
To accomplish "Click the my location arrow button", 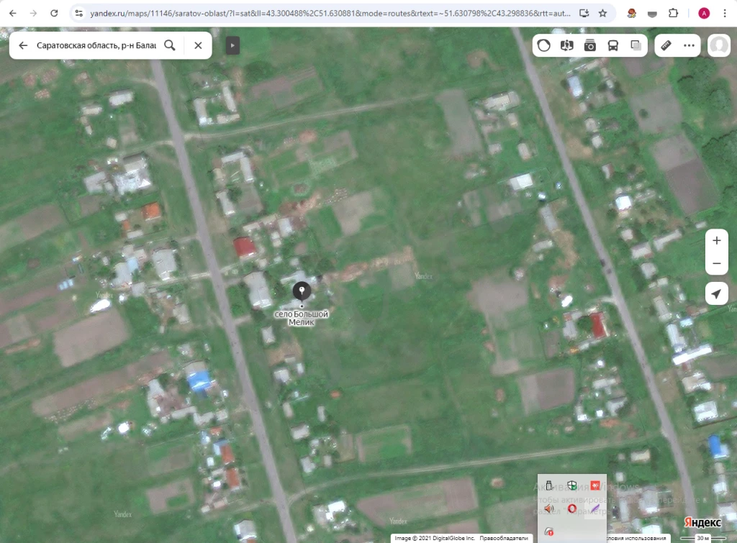I will point(717,293).
